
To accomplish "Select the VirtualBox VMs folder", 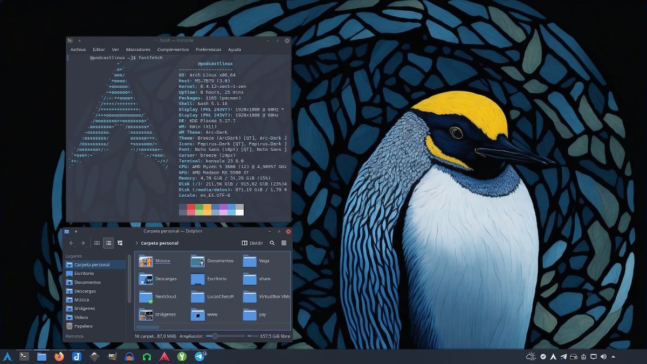I will coord(266,297).
